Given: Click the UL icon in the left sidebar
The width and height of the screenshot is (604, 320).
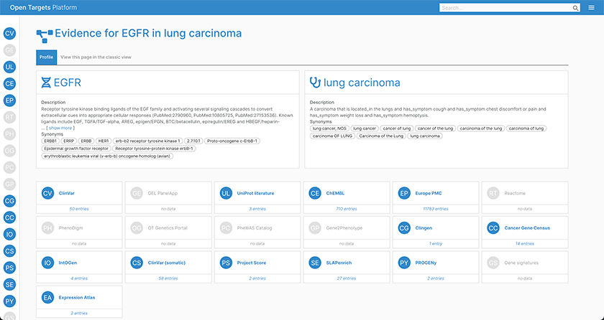Looking at the screenshot, I should click(9, 67).
